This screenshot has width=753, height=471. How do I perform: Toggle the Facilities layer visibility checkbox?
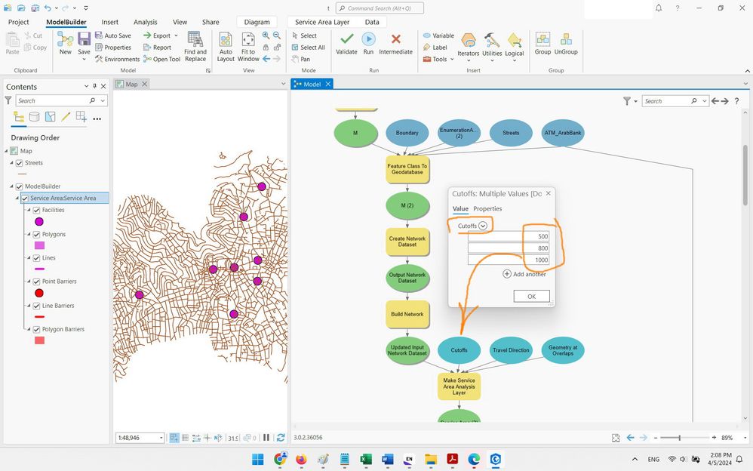36,210
